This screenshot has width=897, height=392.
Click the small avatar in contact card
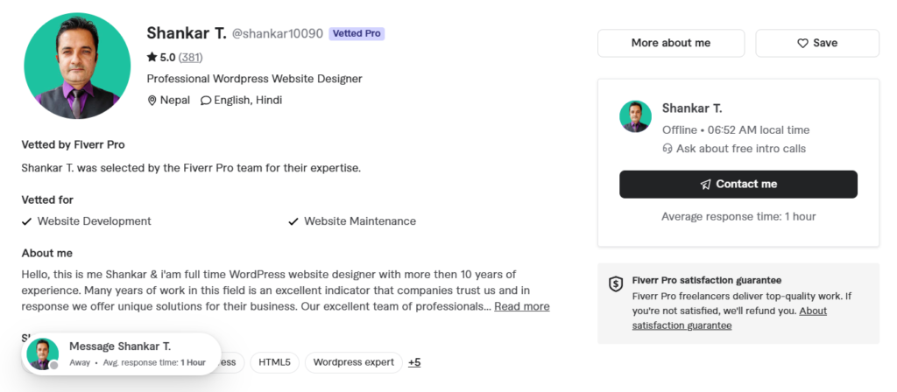[636, 116]
